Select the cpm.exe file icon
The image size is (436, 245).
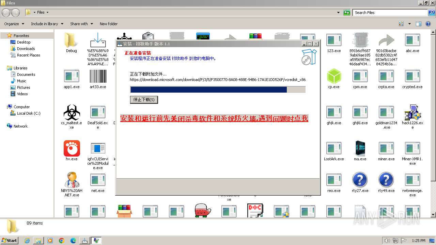click(360, 76)
